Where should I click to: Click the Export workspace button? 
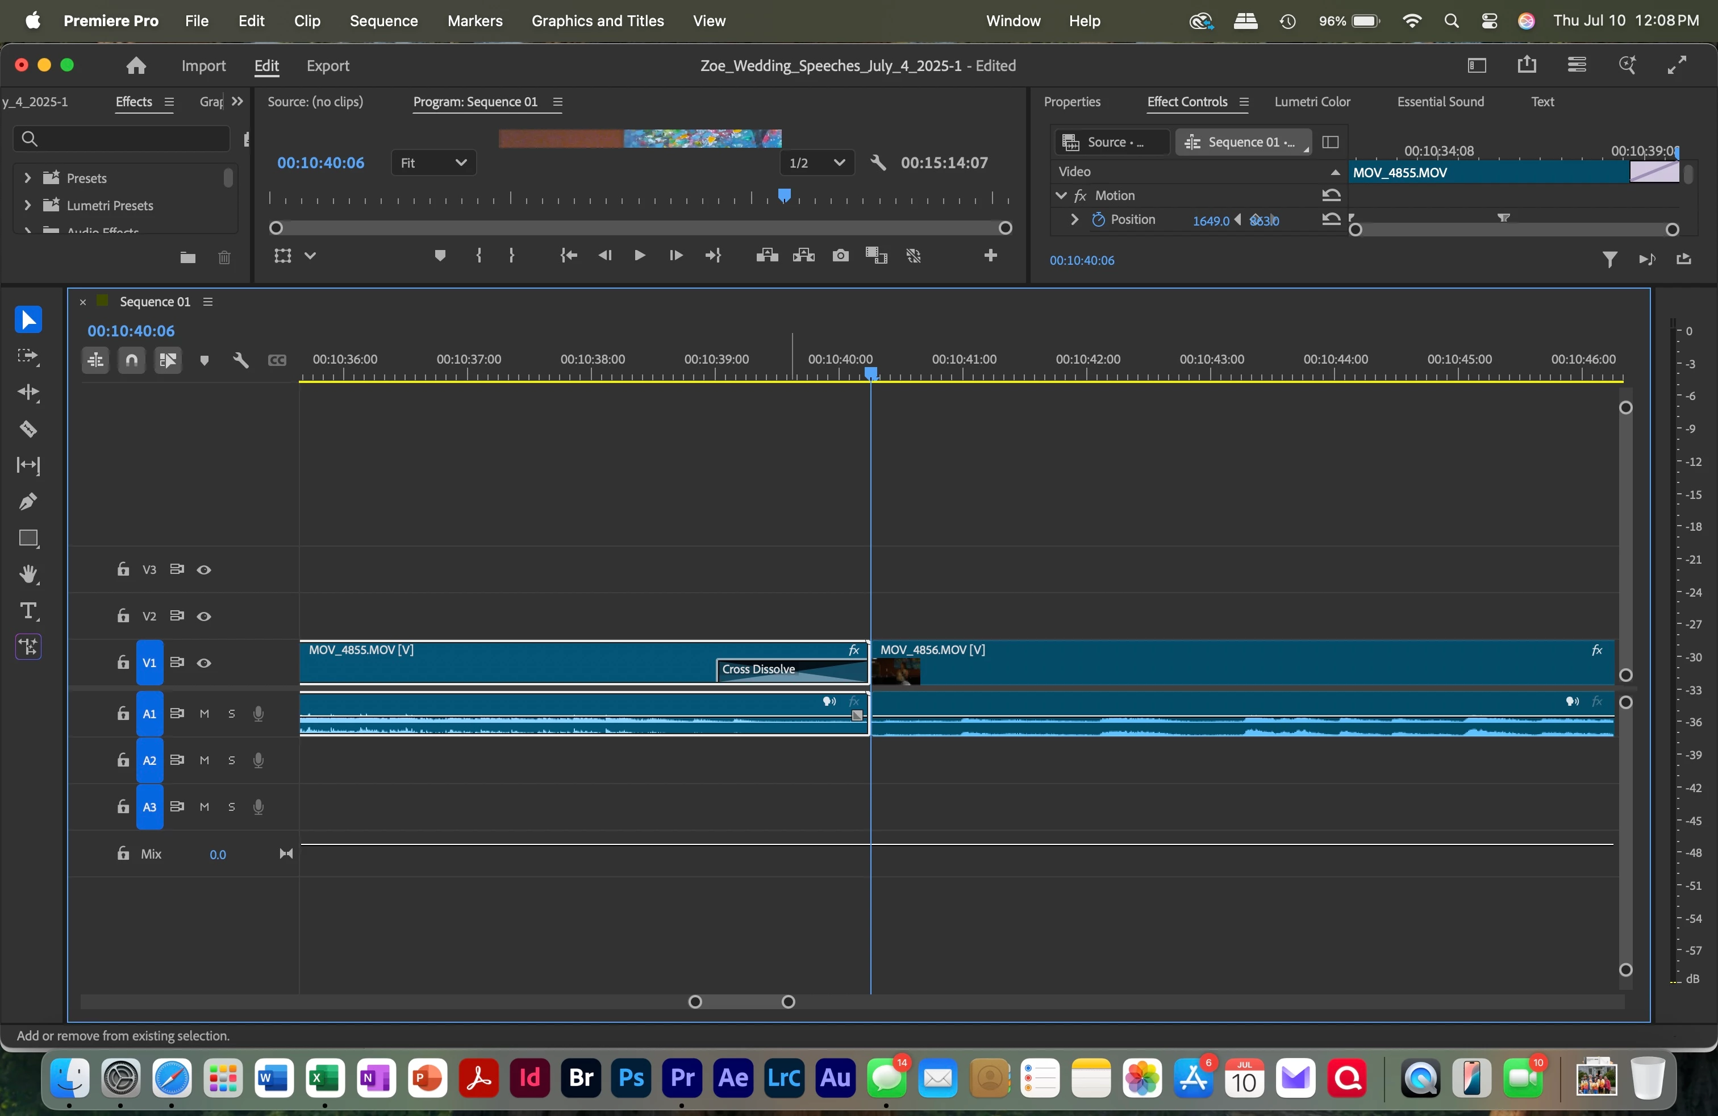click(328, 66)
